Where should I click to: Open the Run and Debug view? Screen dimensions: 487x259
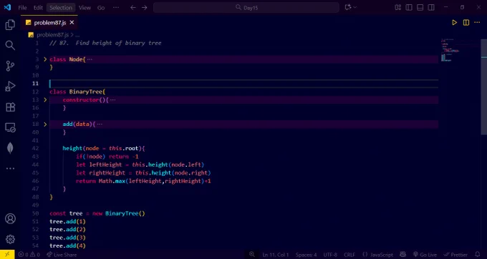click(x=10, y=87)
